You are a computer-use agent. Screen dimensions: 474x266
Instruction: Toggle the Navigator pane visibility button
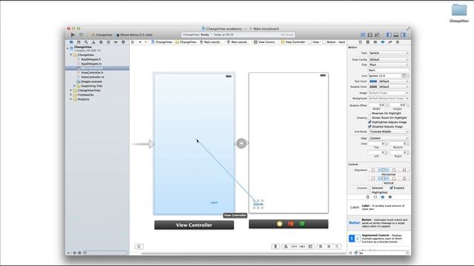389,35
